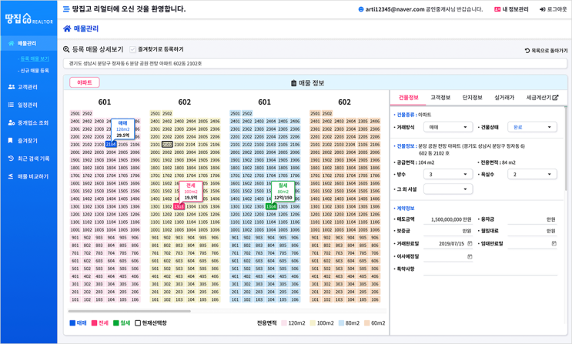This screenshot has width=572, height=344.
Task: Click the 120m2 area legend swatch
Action: point(283,323)
